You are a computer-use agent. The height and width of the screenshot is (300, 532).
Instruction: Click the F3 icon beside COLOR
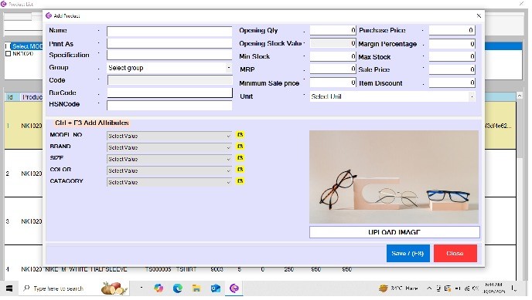240,170
